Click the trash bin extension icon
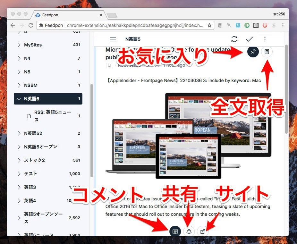297x244 pixels. pyautogui.click(x=256, y=25)
